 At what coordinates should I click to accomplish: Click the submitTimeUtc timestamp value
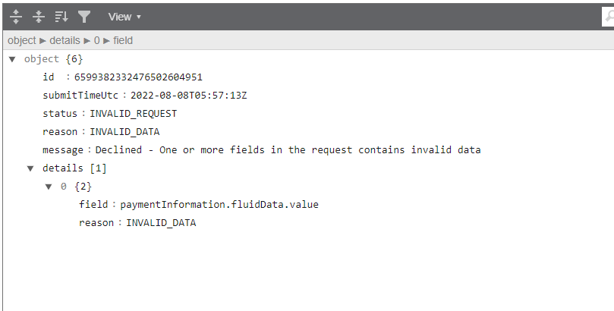[189, 96]
